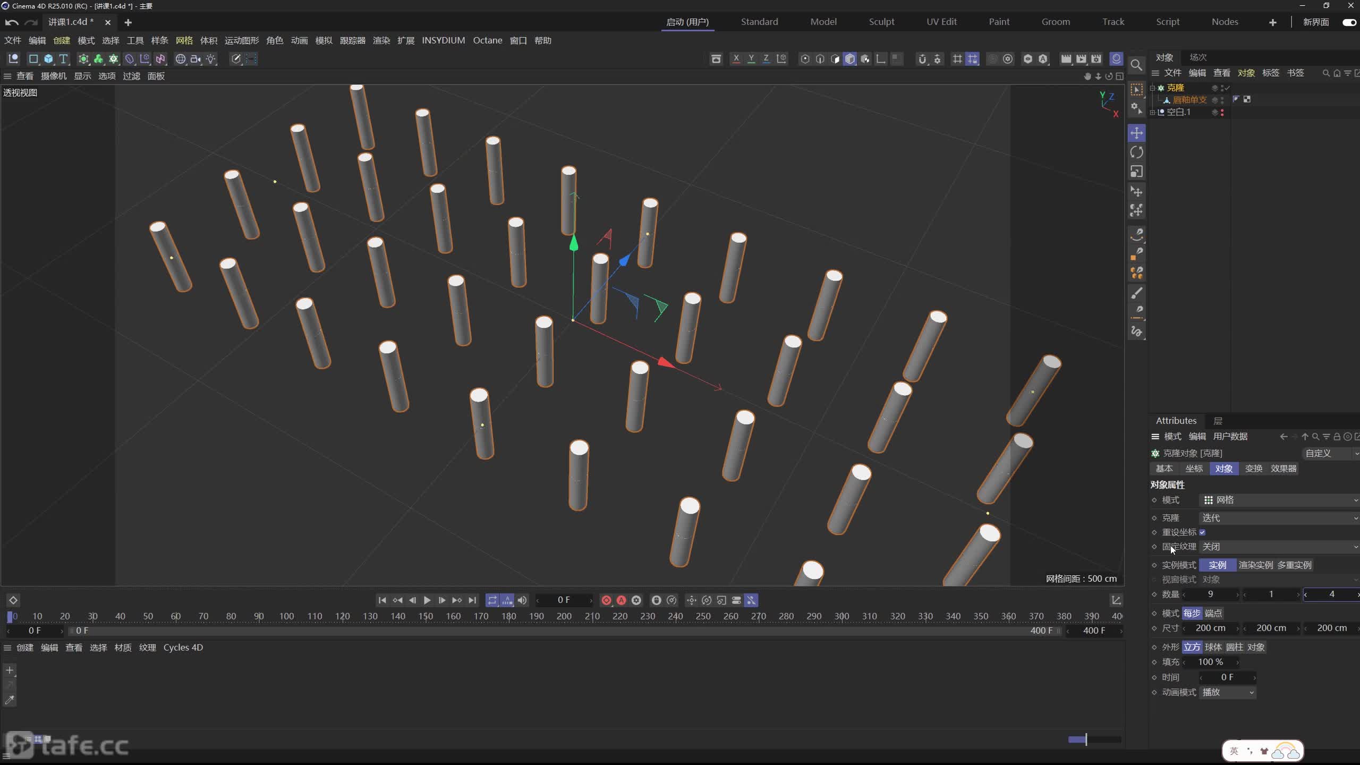The width and height of the screenshot is (1360, 765).
Task: Choose 圆柱 shape button
Action: (x=1234, y=647)
